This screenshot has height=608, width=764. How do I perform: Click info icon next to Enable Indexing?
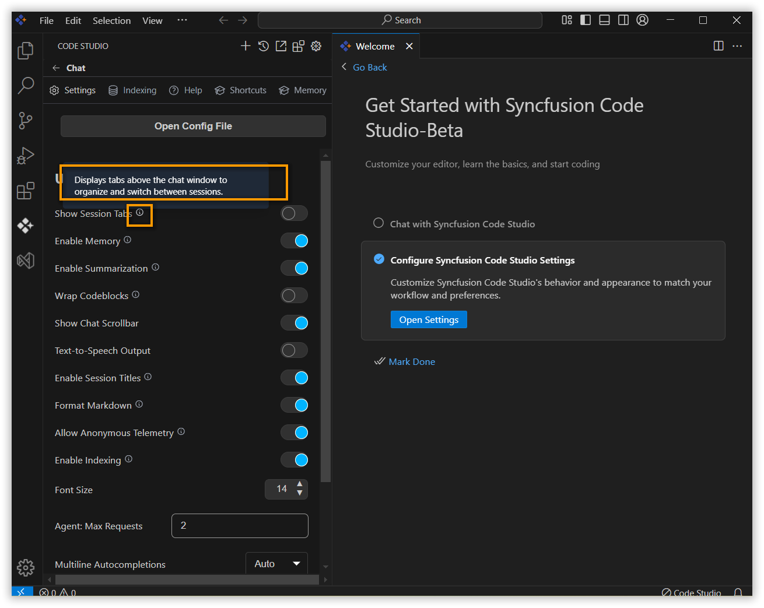[x=128, y=459]
